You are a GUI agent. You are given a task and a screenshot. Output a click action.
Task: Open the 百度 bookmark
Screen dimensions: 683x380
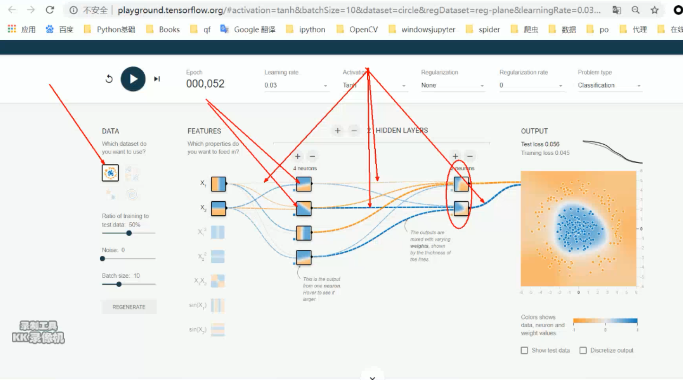[60, 29]
